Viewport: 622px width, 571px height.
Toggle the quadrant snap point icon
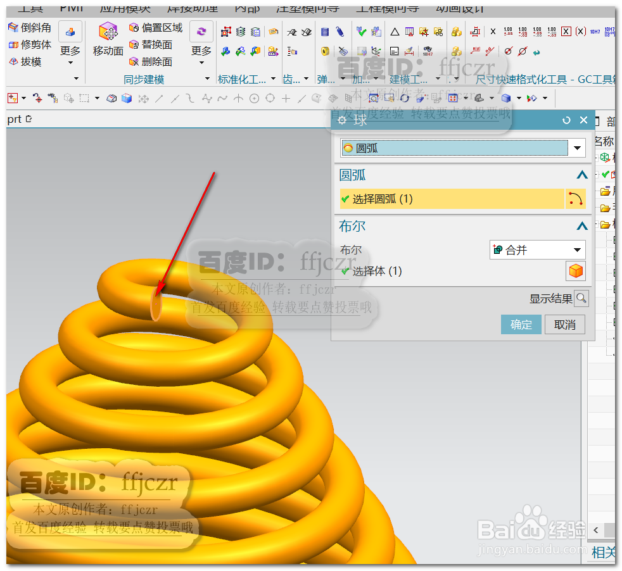pos(270,98)
